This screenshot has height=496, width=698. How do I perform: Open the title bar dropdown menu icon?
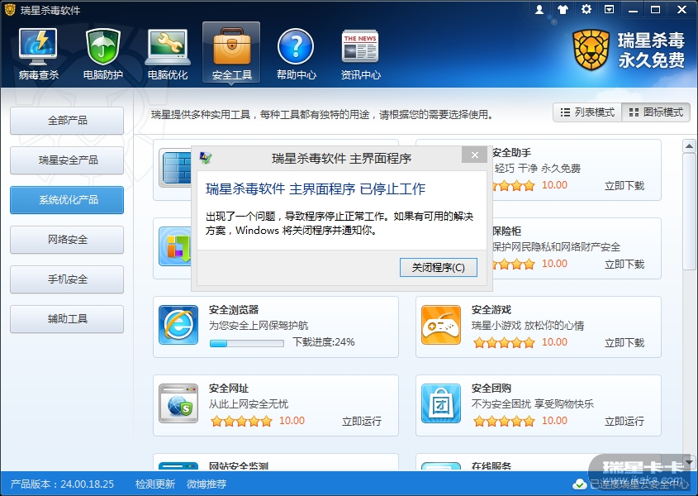[609, 9]
